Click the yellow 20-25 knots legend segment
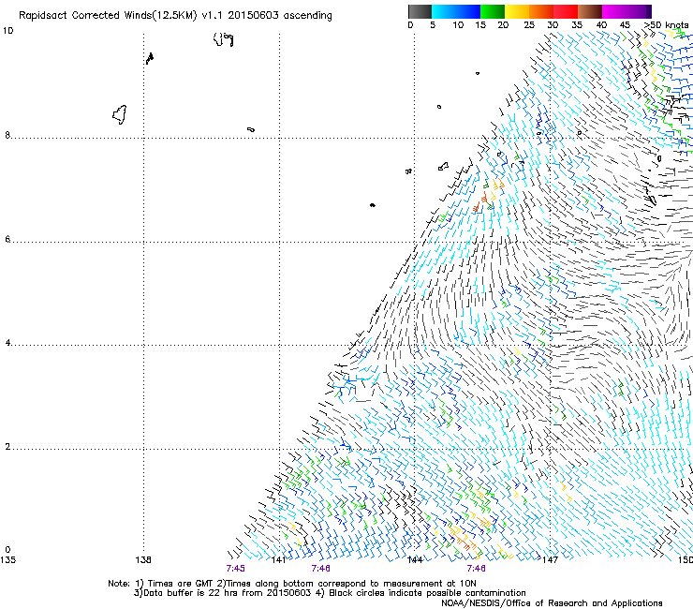 point(516,11)
